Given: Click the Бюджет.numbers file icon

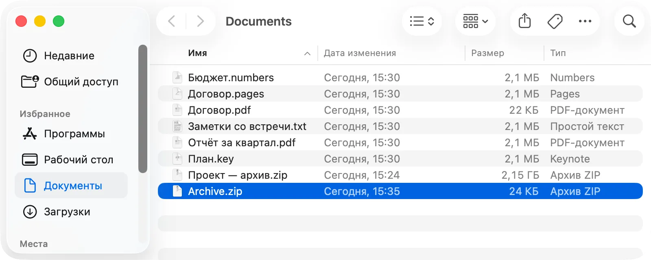Looking at the screenshot, I should 177,77.
